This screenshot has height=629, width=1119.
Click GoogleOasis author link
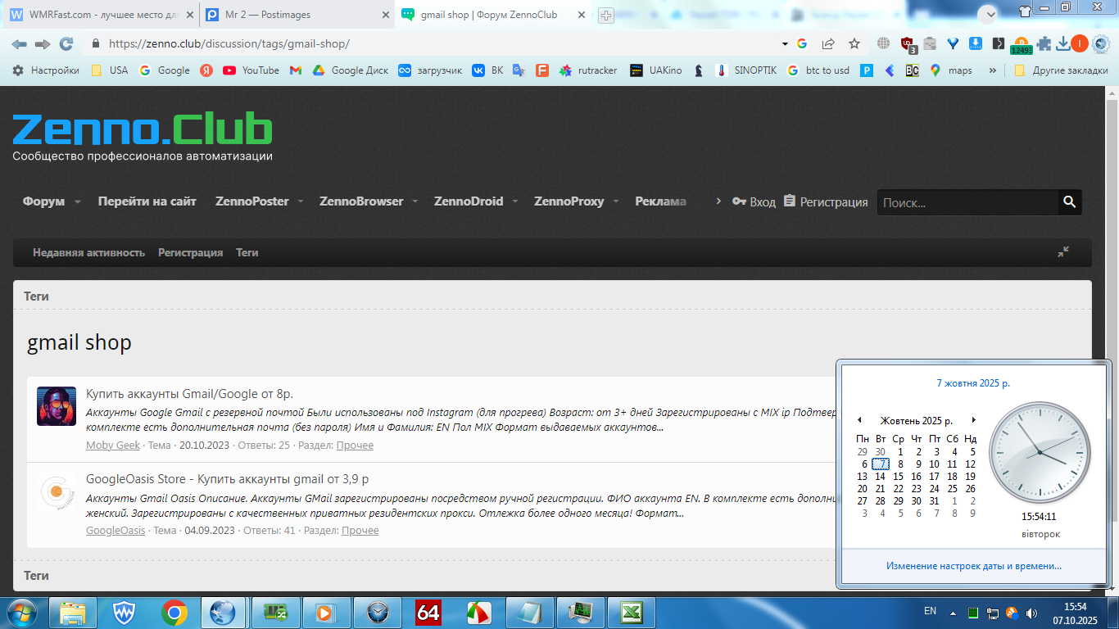(x=116, y=531)
